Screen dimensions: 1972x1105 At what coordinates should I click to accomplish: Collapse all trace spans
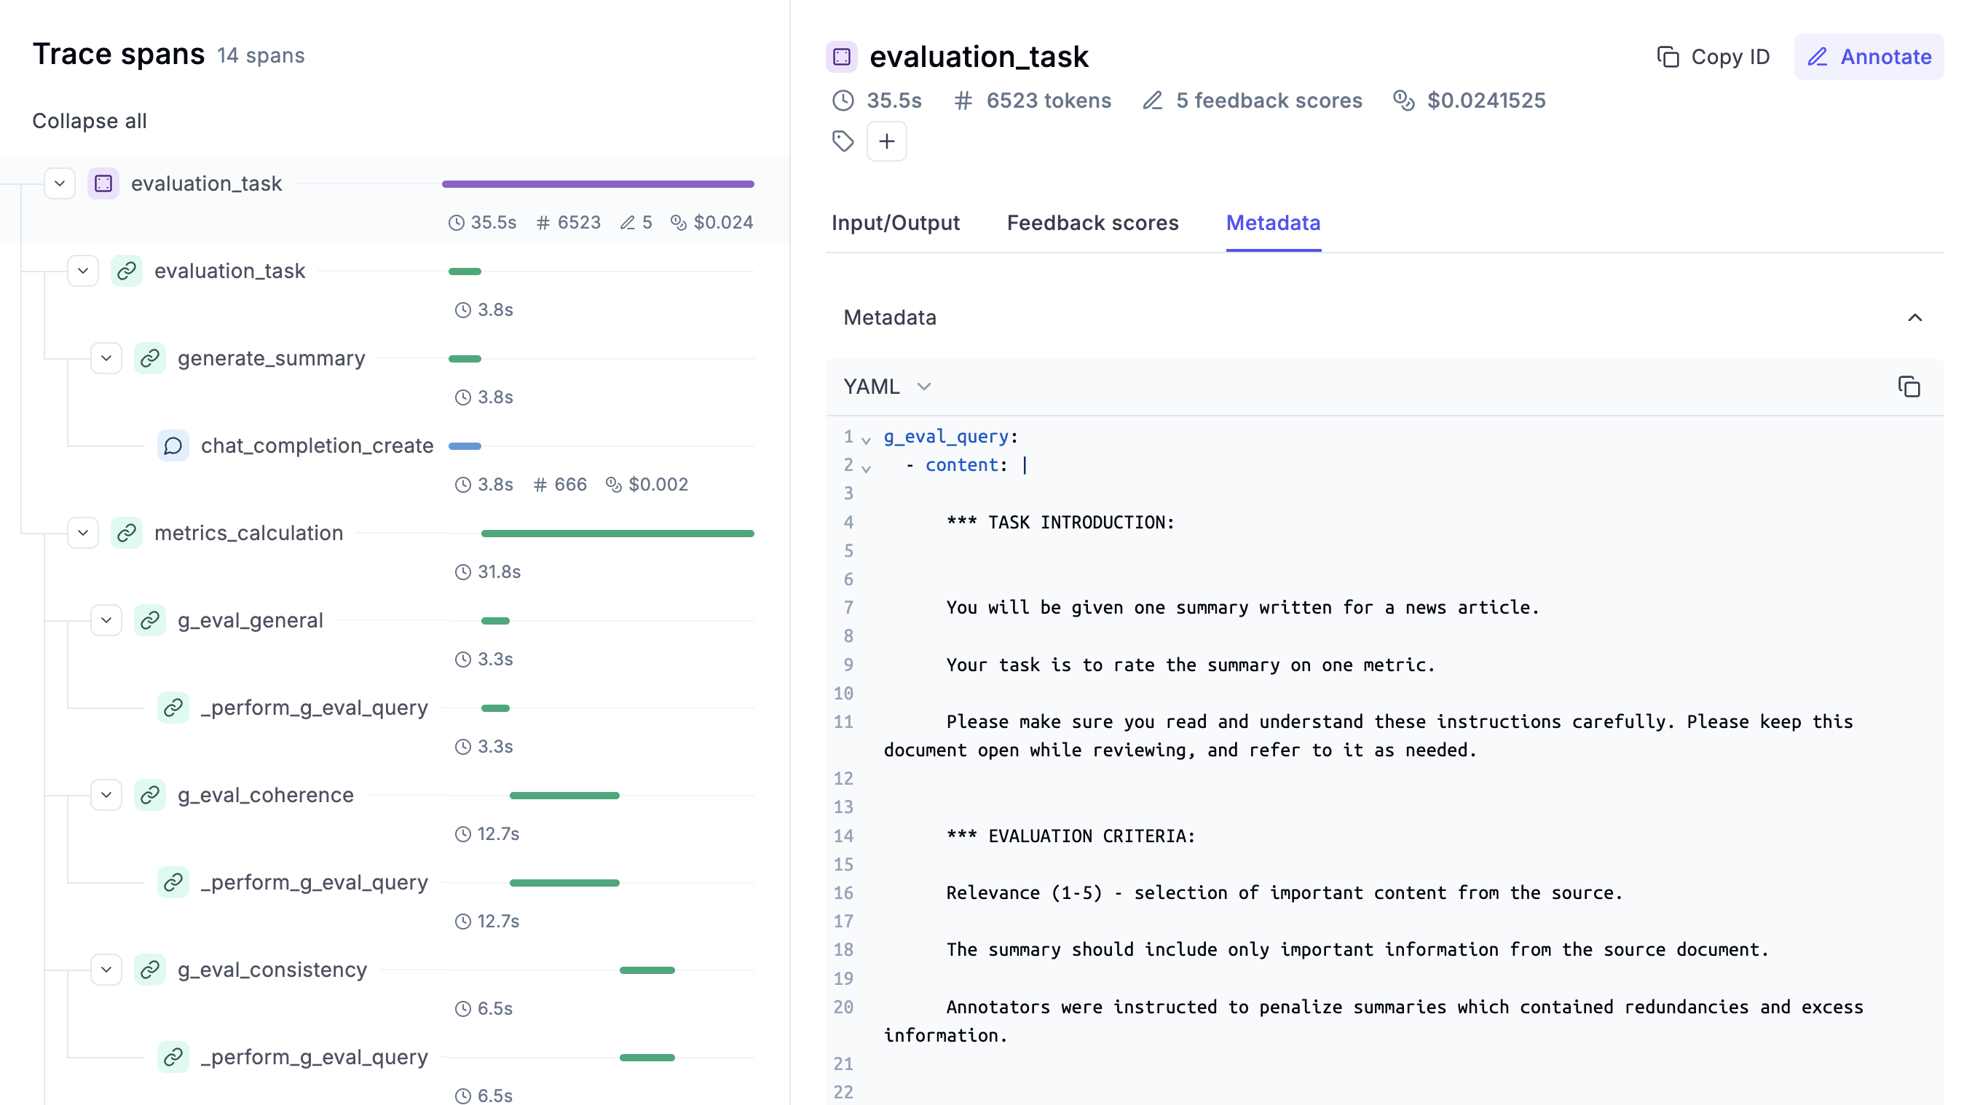pos(90,121)
